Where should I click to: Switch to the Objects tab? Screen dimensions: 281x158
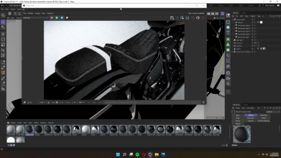235,13
